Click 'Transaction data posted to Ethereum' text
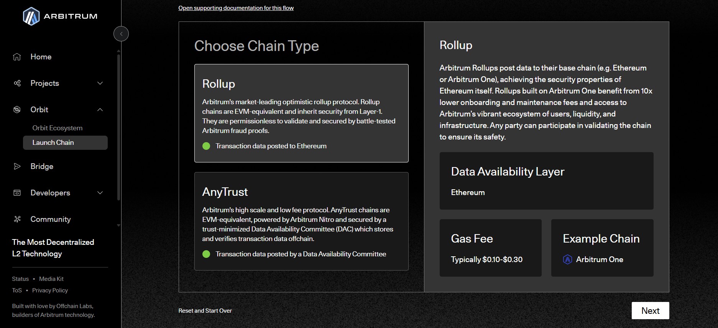Image resolution: width=718 pixels, height=328 pixels. [271, 146]
